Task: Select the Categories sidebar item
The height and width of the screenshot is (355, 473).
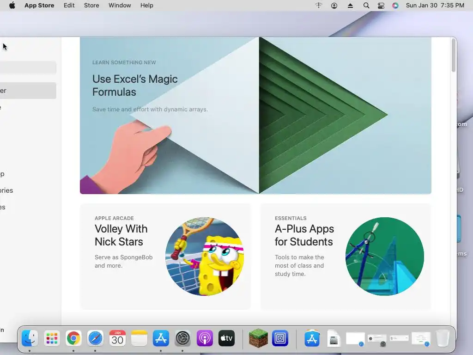Action: click(6, 190)
